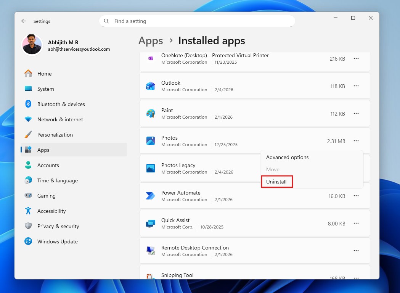Open the three-dot menu for Paint
The height and width of the screenshot is (293, 400).
point(356,113)
